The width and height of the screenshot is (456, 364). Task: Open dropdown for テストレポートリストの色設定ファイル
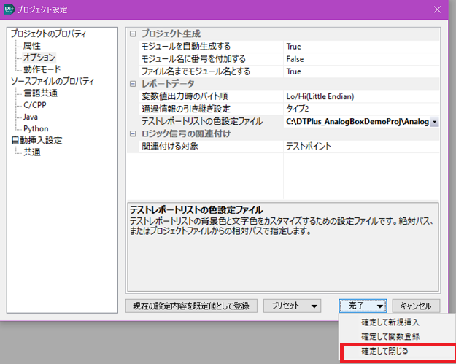pyautogui.click(x=435, y=122)
